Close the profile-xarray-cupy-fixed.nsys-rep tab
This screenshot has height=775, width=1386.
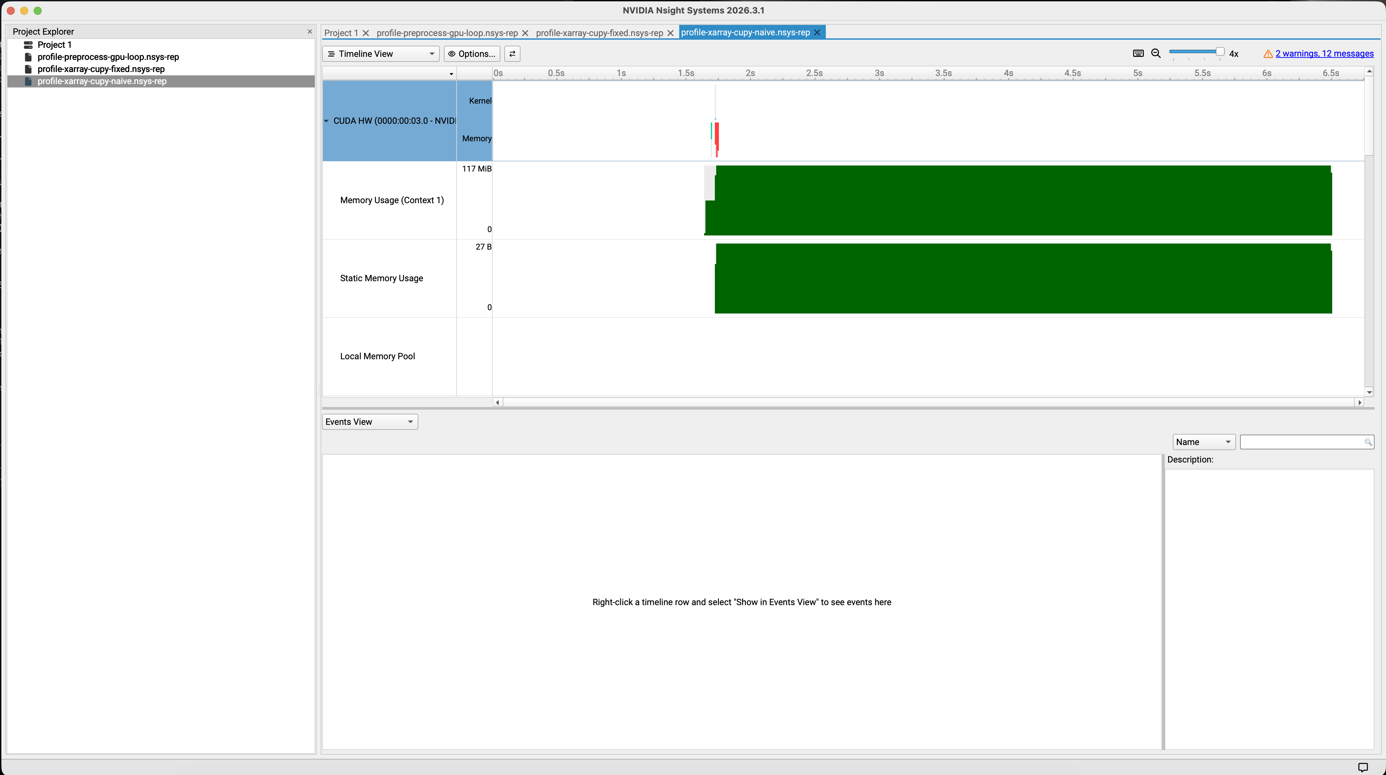670,33
